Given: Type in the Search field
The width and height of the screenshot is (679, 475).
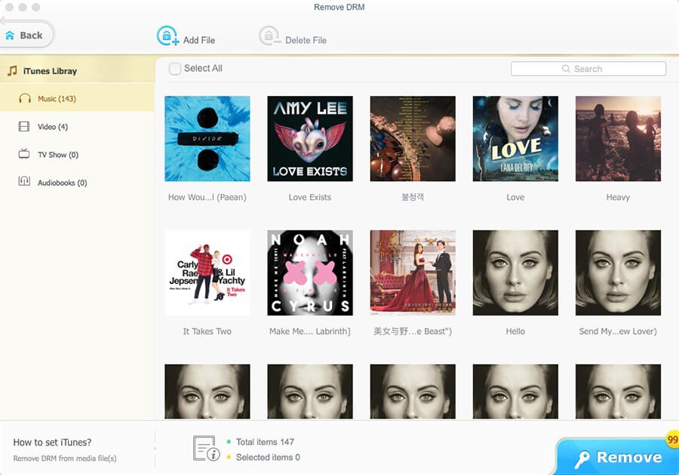Looking at the screenshot, I should click(596, 69).
